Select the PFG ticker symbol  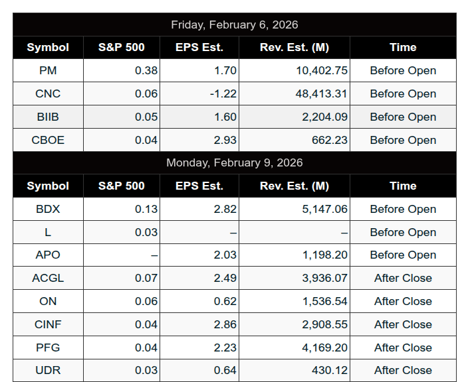[48, 348]
